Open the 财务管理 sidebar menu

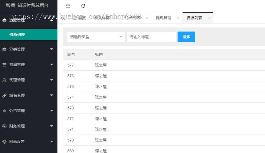click(x=29, y=126)
